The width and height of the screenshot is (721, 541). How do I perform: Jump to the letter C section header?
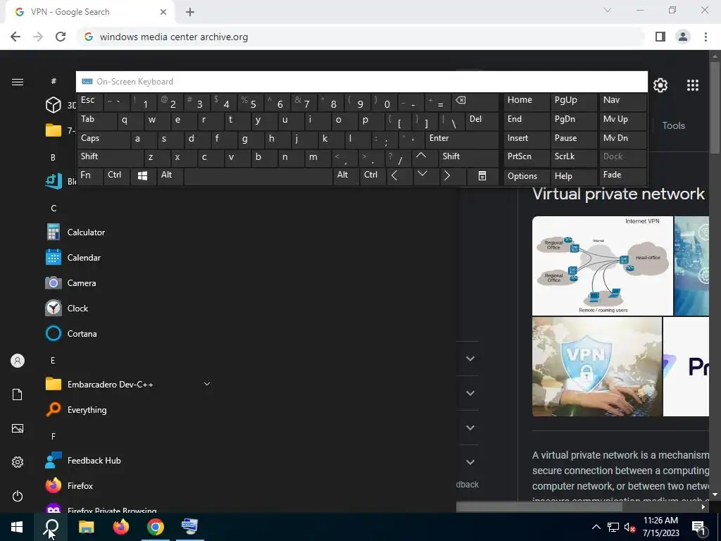click(54, 208)
